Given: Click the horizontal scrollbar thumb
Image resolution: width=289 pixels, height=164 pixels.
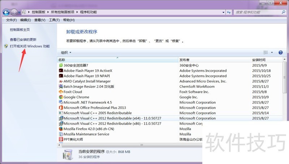Looking at the screenshot, I should tap(132, 145).
